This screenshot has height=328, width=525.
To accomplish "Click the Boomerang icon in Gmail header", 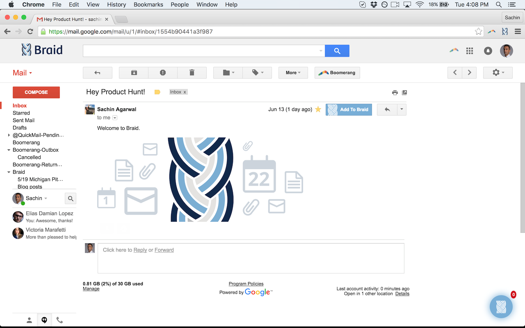I will click(454, 50).
